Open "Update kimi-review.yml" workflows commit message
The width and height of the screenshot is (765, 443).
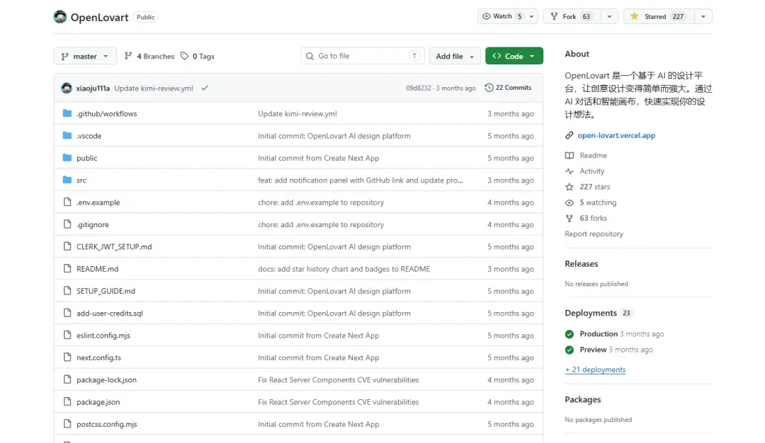coord(297,113)
